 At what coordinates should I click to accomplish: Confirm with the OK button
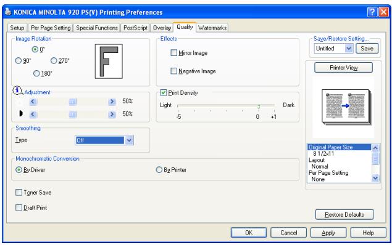click(249, 233)
